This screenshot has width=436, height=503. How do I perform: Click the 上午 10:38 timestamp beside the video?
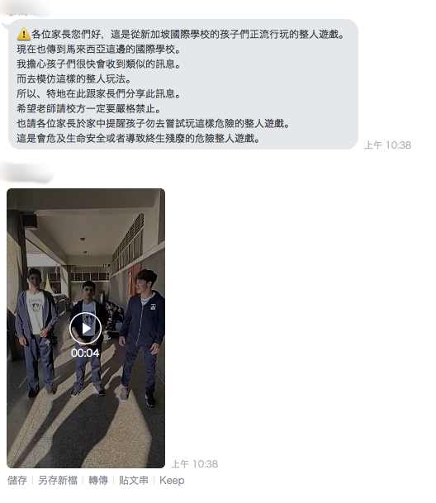(x=195, y=464)
